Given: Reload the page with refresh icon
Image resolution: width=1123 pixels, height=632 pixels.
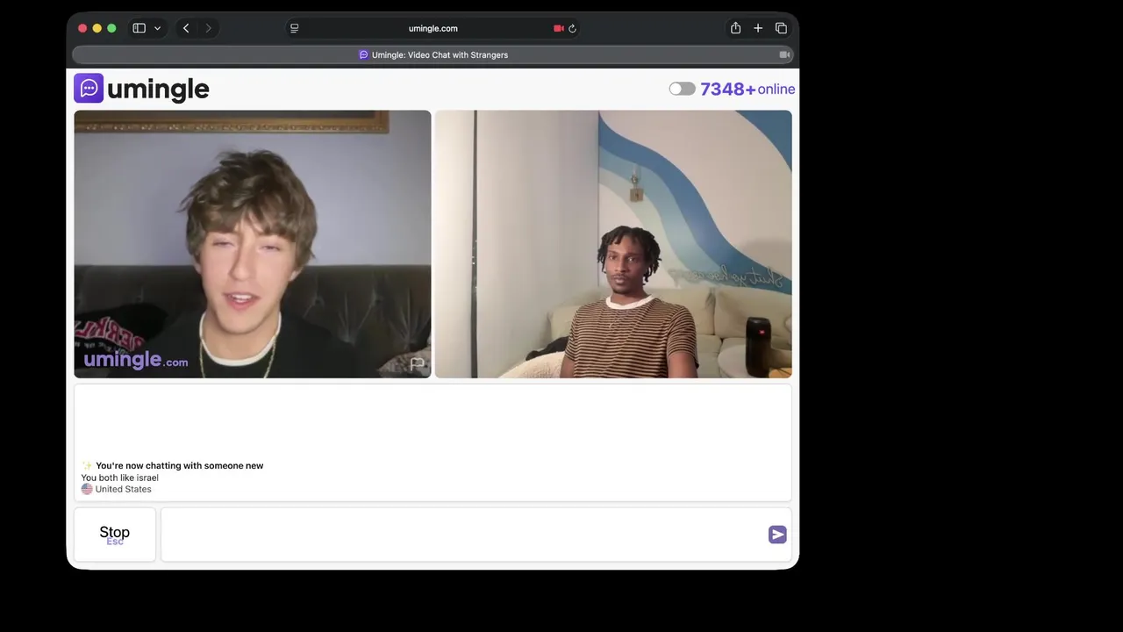Looking at the screenshot, I should point(572,28).
